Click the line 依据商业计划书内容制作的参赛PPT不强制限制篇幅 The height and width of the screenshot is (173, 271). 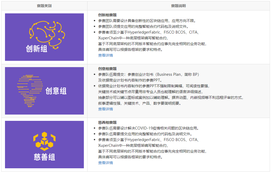click(x=154, y=86)
